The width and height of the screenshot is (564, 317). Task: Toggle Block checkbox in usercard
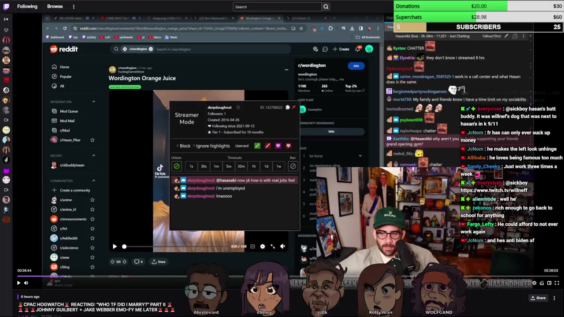pyautogui.click(x=178, y=146)
